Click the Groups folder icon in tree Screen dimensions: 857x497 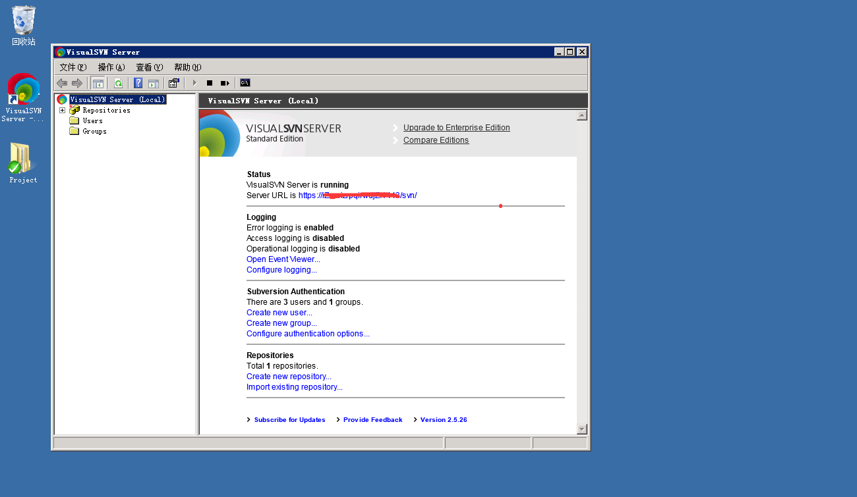(x=74, y=131)
